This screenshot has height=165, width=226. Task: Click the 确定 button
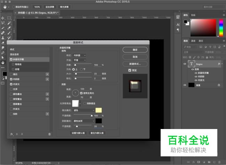click(135, 50)
